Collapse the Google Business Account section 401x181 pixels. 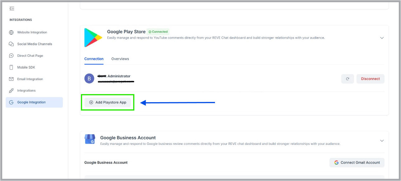[x=382, y=141]
